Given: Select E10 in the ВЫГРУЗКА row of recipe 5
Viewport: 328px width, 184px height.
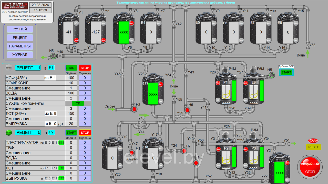Looking at the screenshot, I should tap(48, 178).
